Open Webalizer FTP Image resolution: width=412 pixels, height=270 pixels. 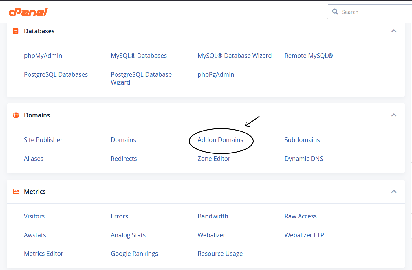click(304, 235)
